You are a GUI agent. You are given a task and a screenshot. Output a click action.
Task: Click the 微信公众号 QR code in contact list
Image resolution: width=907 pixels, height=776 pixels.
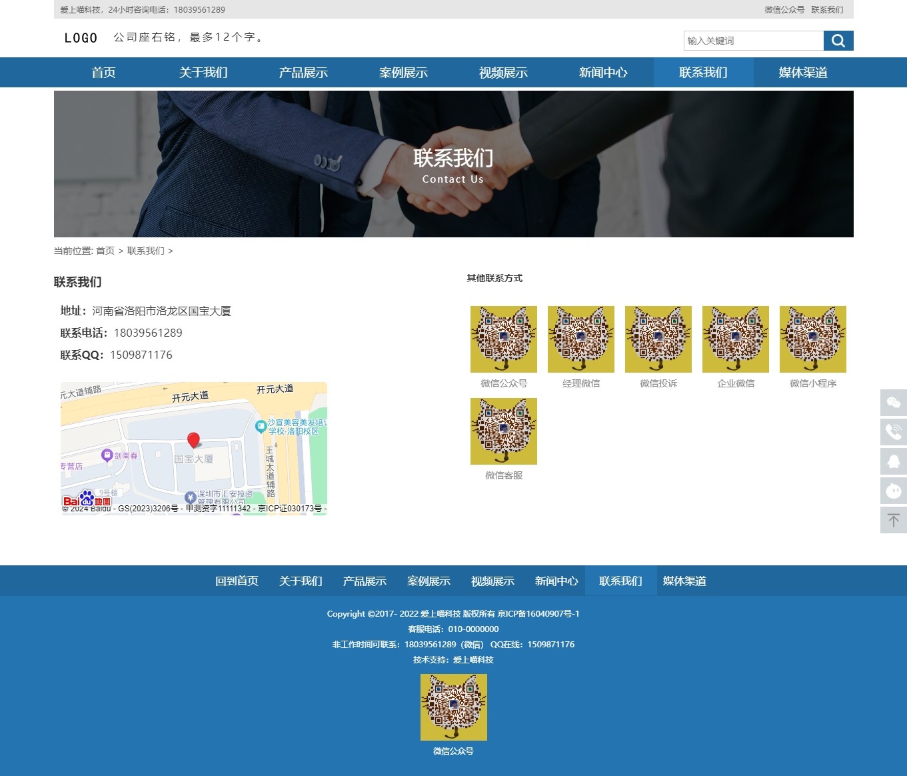(504, 339)
